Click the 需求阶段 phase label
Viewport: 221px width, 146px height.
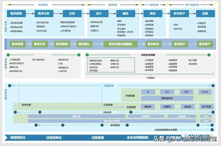(x=43, y=5)
